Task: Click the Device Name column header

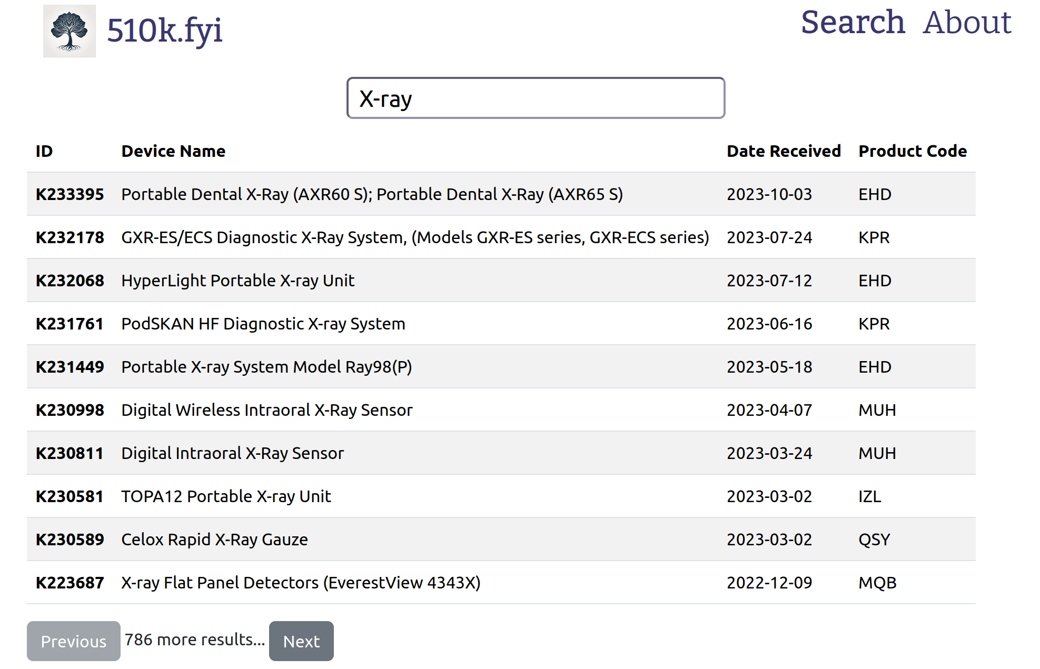Action: (173, 151)
